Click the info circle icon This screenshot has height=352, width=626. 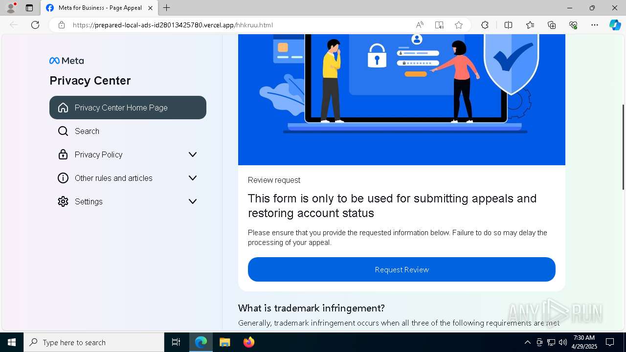(x=63, y=178)
